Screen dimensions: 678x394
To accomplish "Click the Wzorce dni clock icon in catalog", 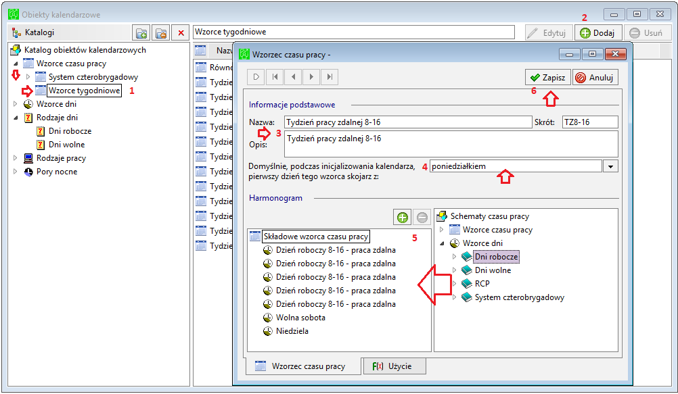I will click(28, 103).
